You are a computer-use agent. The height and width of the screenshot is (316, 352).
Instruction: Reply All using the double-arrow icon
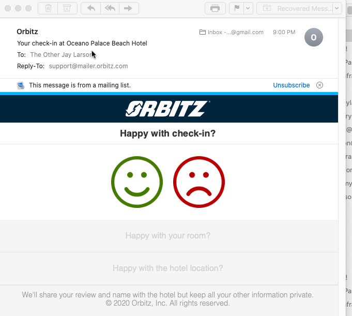point(110,8)
